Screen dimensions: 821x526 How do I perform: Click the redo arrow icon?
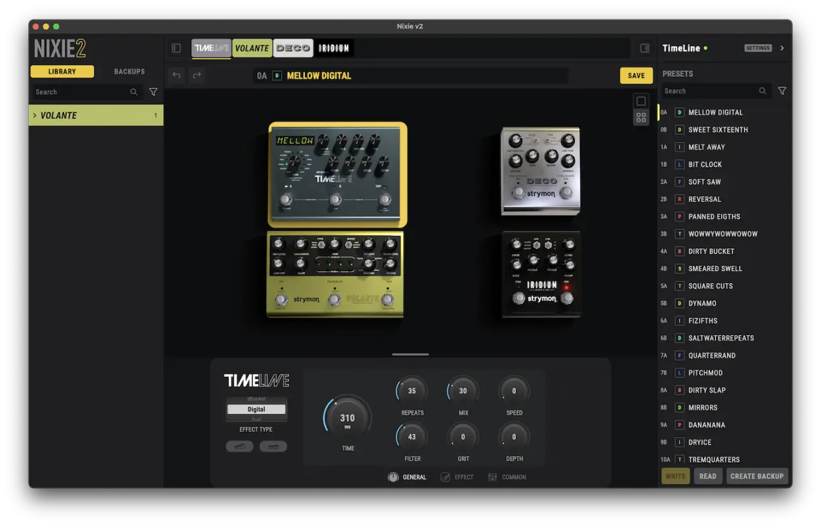tap(196, 76)
